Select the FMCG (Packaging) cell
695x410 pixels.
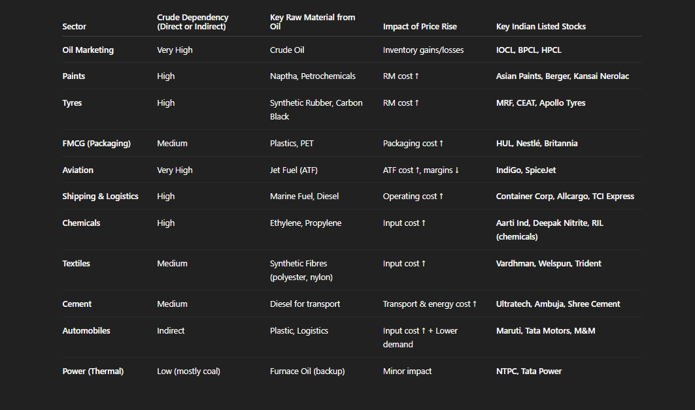96,144
